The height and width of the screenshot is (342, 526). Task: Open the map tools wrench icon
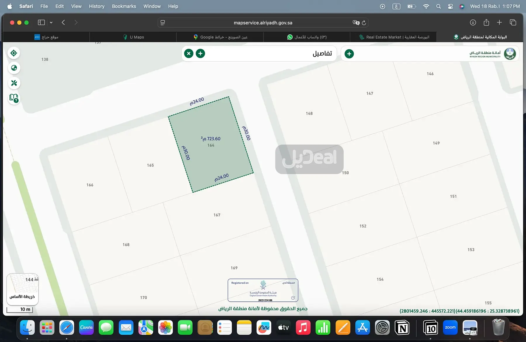click(14, 83)
